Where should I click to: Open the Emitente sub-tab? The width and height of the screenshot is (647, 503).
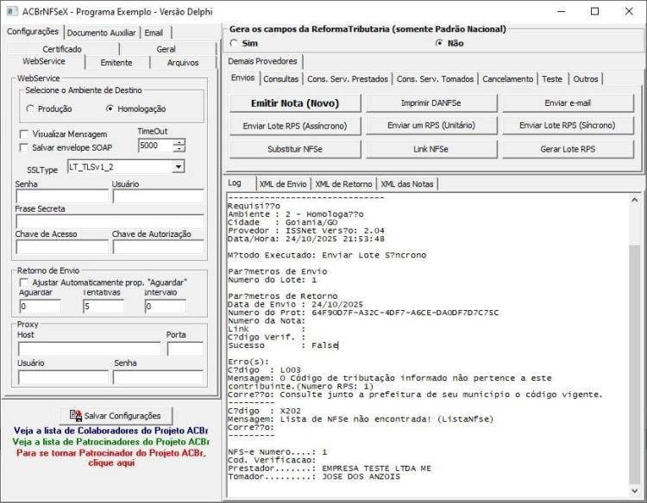point(116,63)
